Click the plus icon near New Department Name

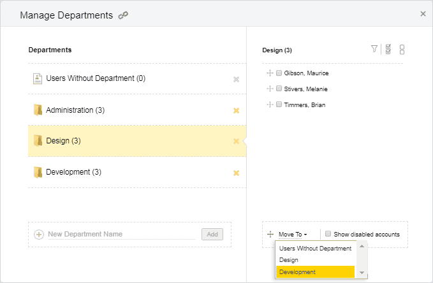[39, 235]
